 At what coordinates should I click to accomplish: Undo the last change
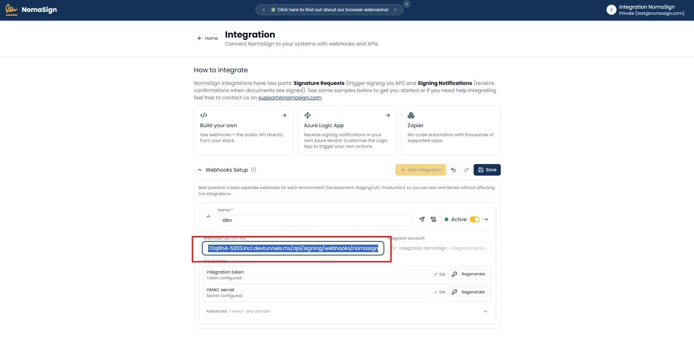(x=453, y=170)
